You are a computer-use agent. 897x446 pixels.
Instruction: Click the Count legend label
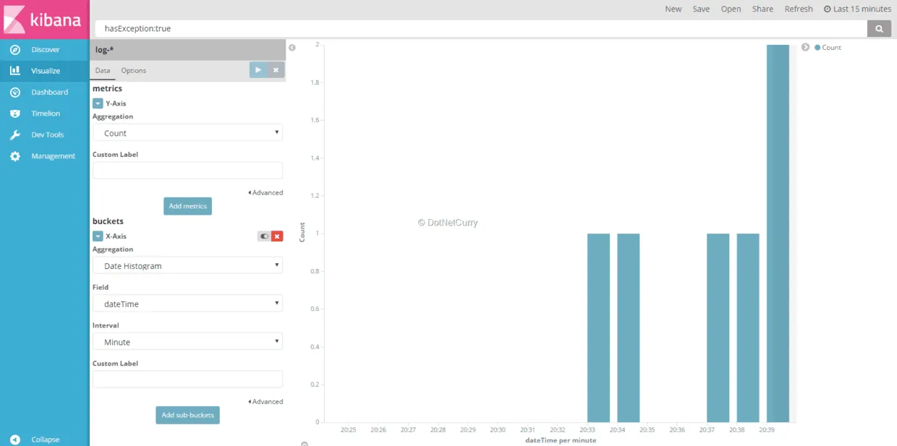(832, 48)
